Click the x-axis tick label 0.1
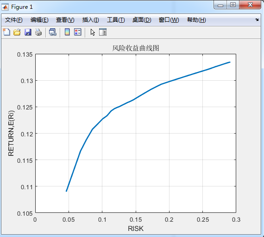The height and width of the screenshot is (237, 264). pyautogui.click(x=102, y=220)
